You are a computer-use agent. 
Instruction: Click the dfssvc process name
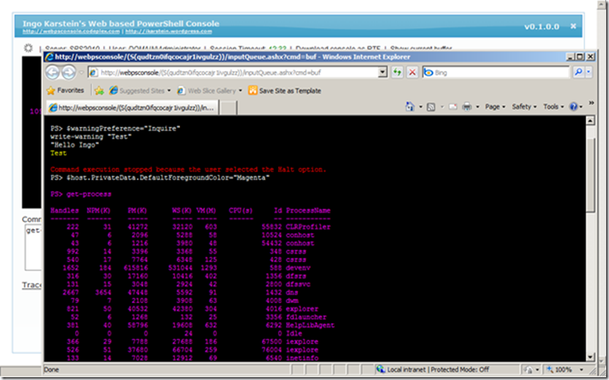pyautogui.click(x=298, y=284)
